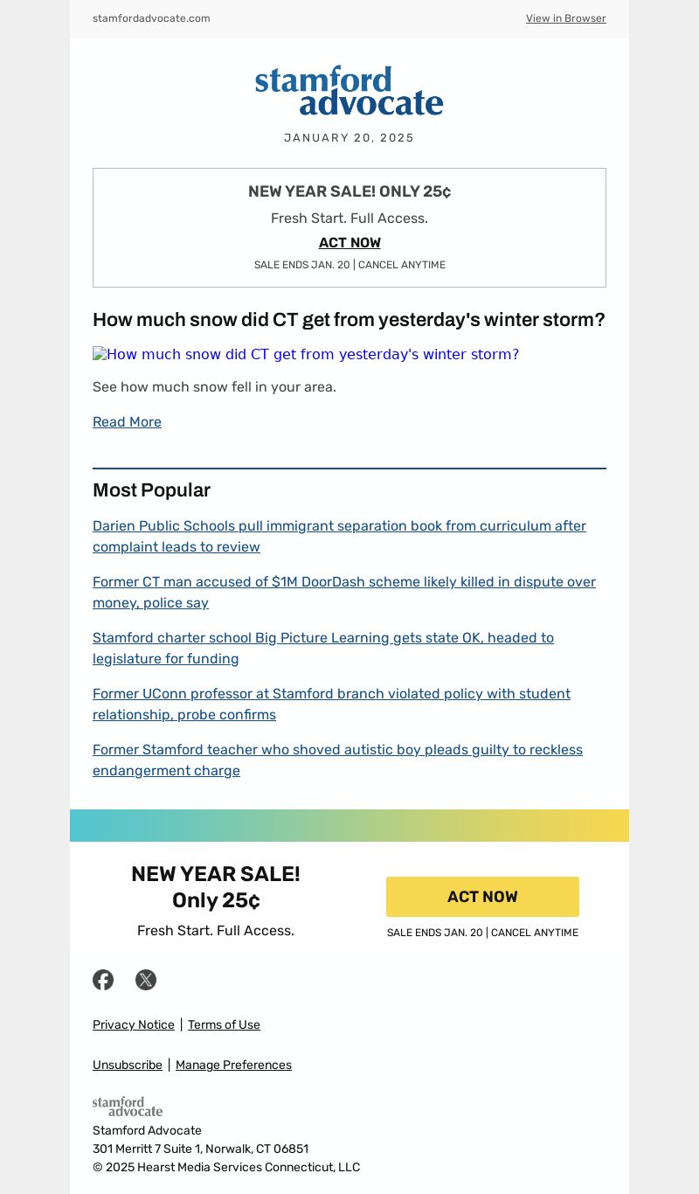Open the snow storm headline

pos(349,320)
